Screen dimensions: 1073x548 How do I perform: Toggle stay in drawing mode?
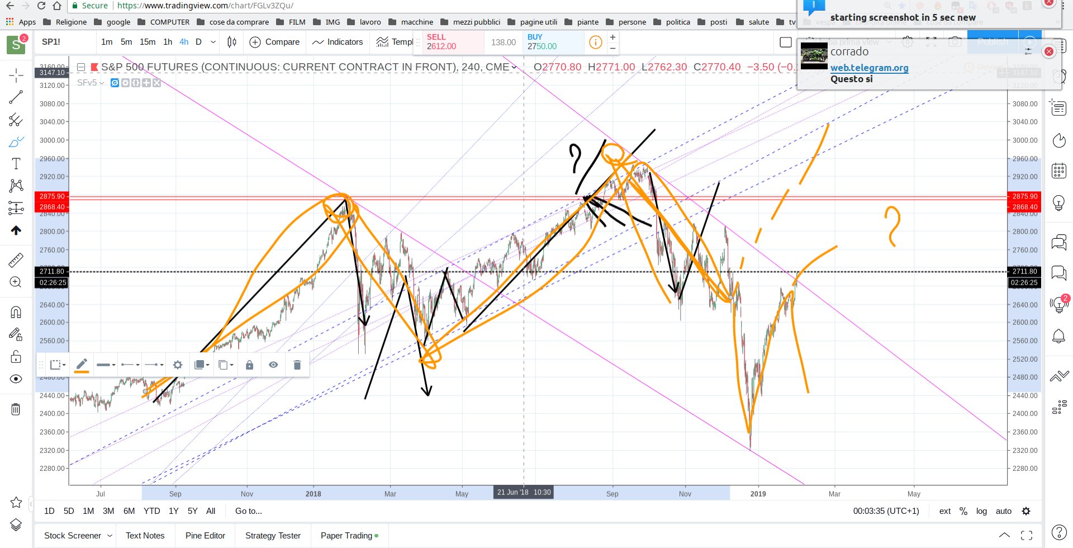click(16, 334)
